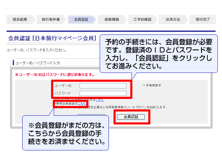Open the 決済方法 step
The width and height of the screenshot is (222, 158).
click(173, 20)
